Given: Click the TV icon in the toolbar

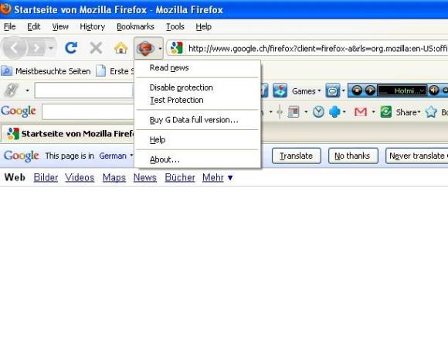Looking at the screenshot, I should pyautogui.click(x=333, y=91).
